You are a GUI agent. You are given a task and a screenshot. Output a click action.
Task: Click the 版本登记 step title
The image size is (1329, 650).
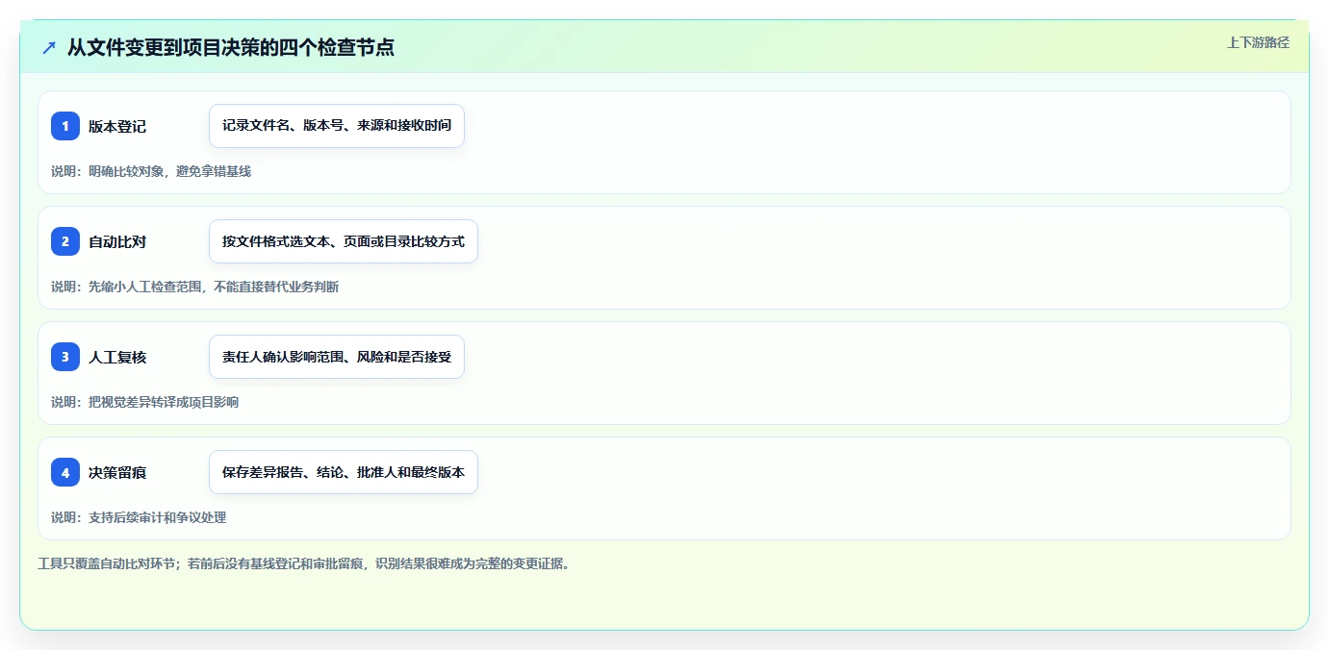coord(117,126)
